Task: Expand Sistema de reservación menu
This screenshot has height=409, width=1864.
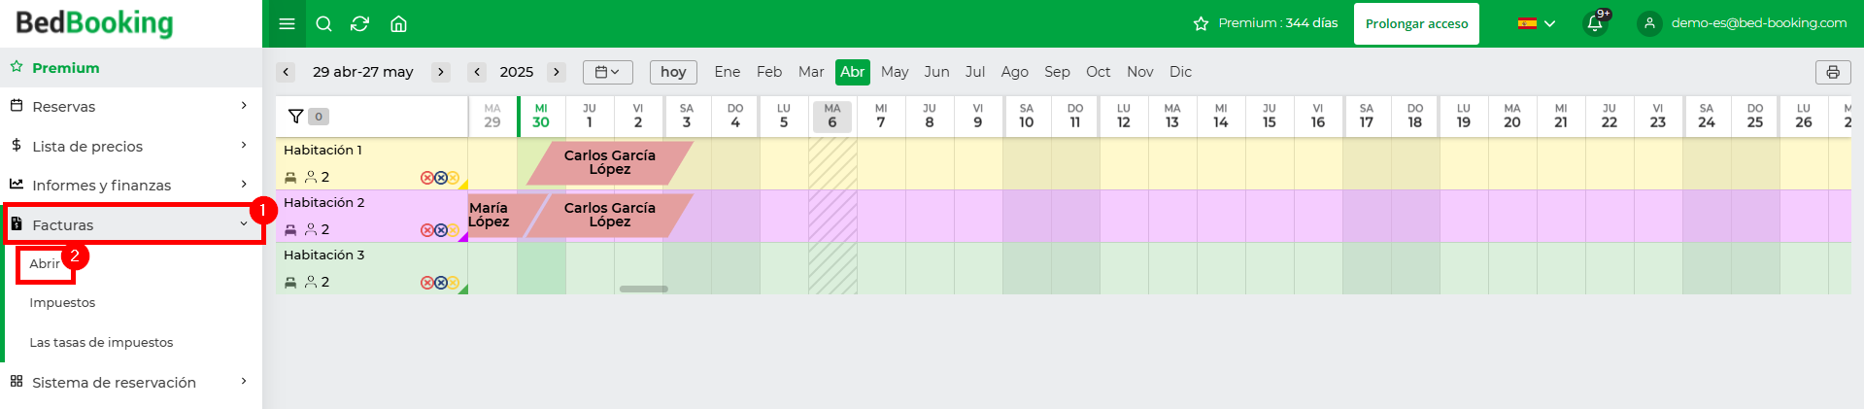Action: [131, 382]
